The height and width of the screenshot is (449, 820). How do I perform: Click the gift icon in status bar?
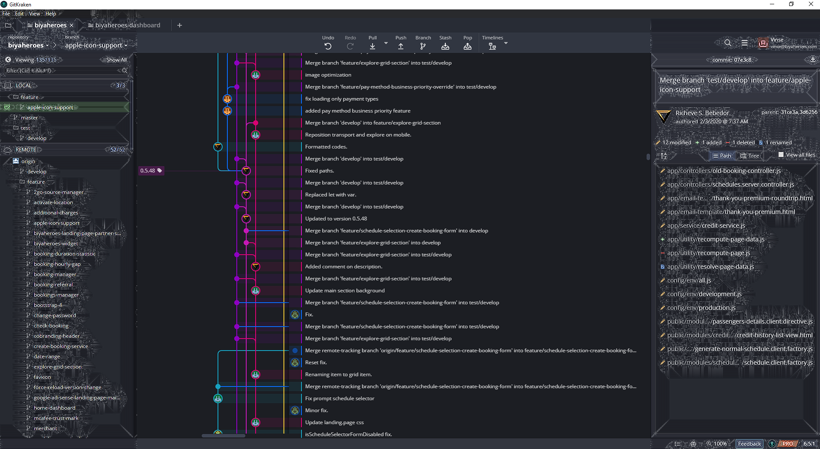693,444
